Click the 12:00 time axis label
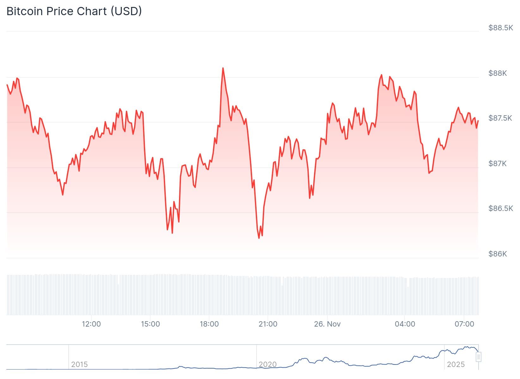 (x=91, y=324)
